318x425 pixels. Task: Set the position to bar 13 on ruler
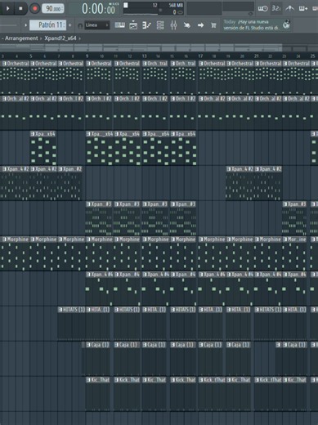click(x=144, y=56)
